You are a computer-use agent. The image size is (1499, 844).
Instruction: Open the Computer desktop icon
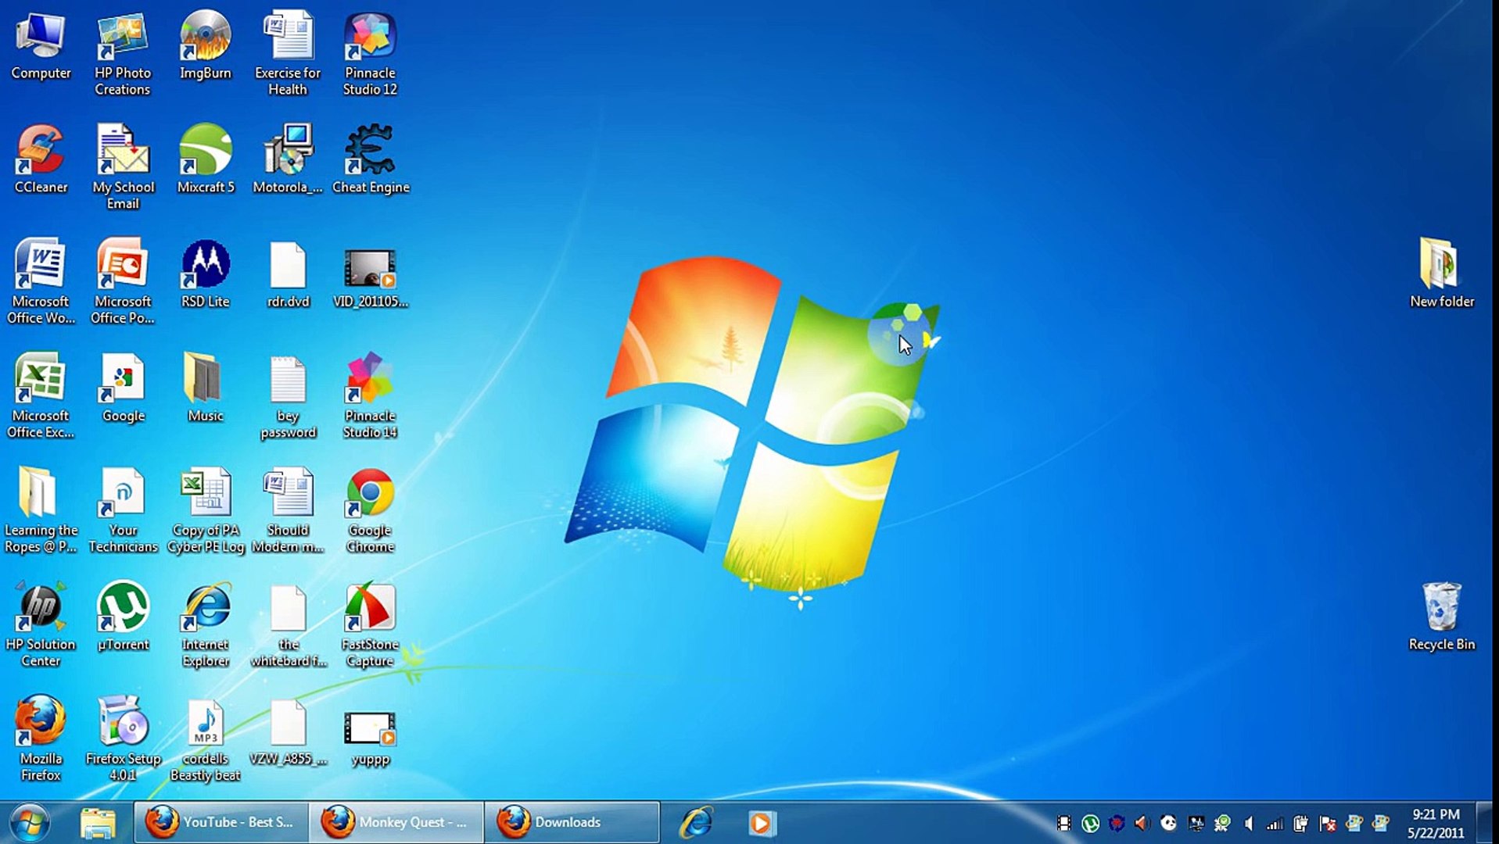41,47
